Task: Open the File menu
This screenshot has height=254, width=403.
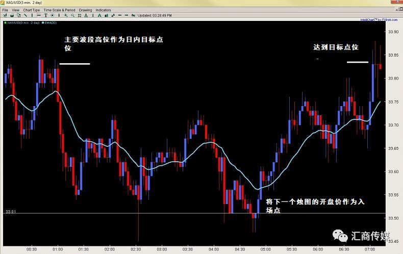Action: (x=5, y=10)
